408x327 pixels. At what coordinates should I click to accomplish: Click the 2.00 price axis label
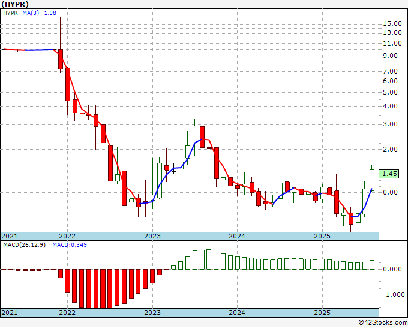pos(391,149)
